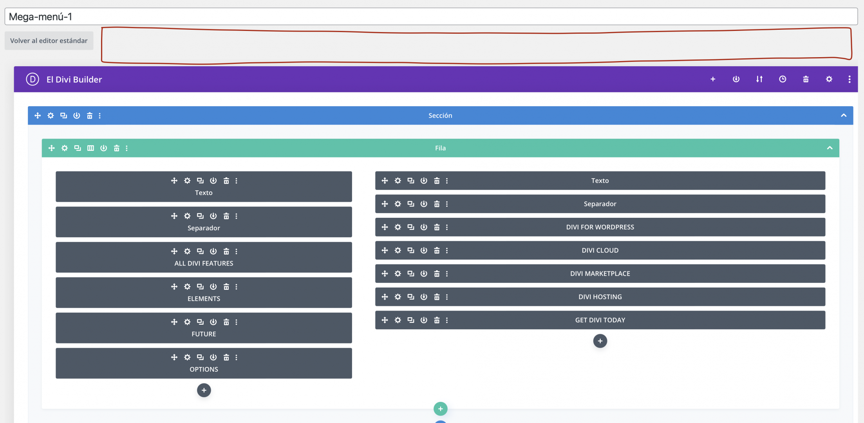This screenshot has height=423, width=864.
Task: Clear layout using header trash icon
Action: (806, 79)
